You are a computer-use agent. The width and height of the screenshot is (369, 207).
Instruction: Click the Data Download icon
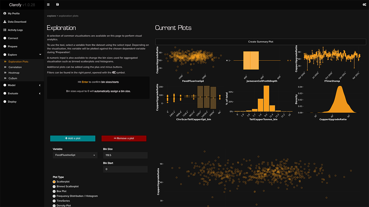[x=5, y=22]
